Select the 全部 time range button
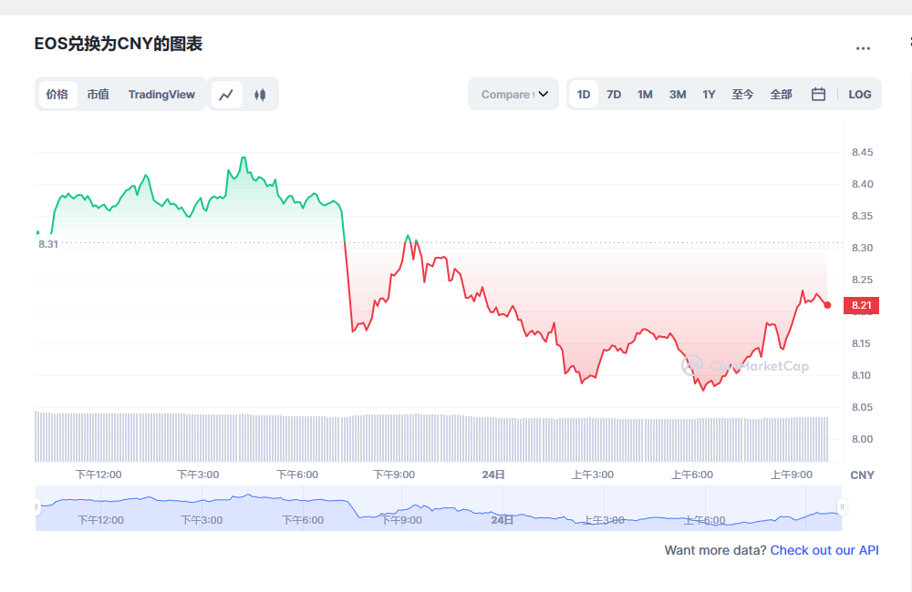912x592 pixels. [781, 94]
